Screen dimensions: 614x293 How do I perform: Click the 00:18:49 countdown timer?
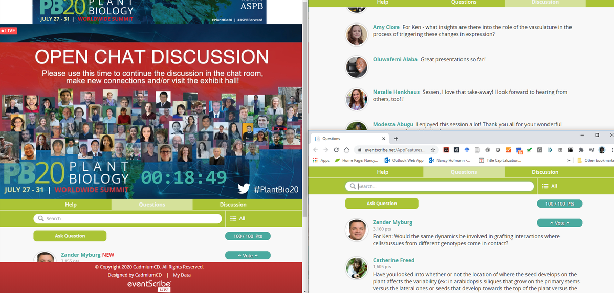pos(184,177)
